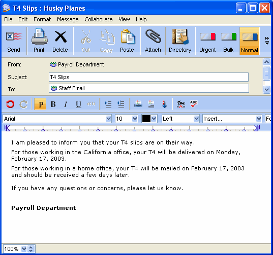Open the Arial font dropdown

pyautogui.click(x=57, y=119)
